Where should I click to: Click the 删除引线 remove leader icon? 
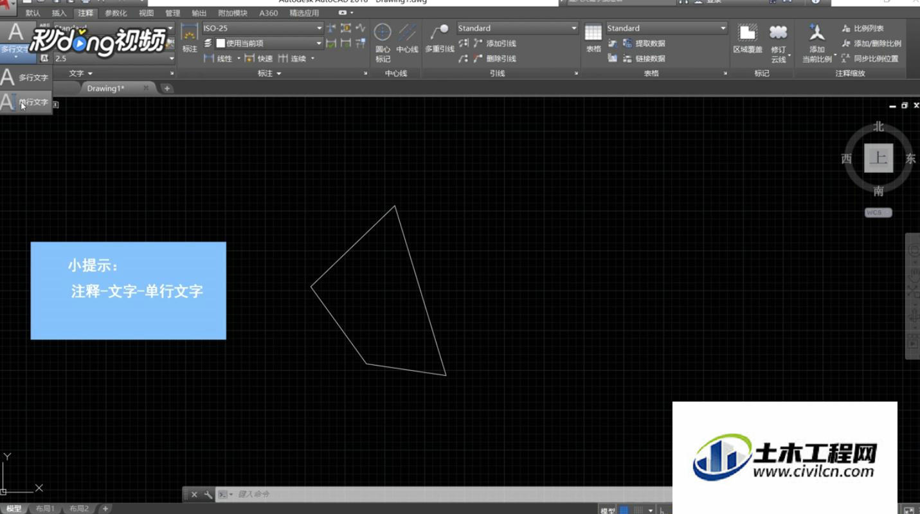pos(478,58)
